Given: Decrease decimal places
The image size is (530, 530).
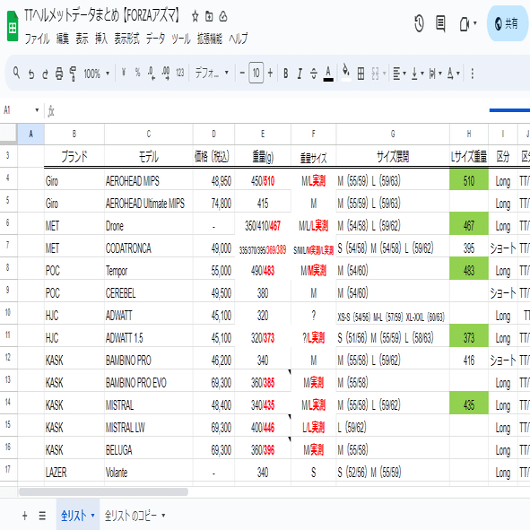Looking at the screenshot, I should 152,73.
